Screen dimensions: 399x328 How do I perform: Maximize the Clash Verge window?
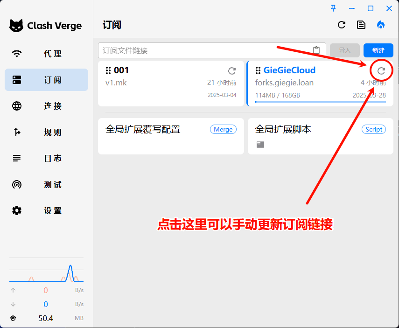click(371, 8)
